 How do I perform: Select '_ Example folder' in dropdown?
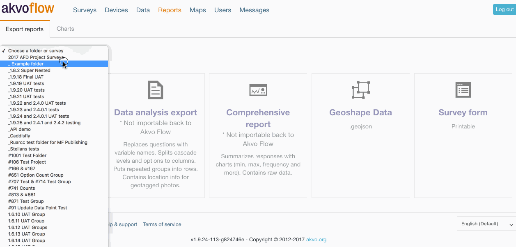[x=54, y=64]
